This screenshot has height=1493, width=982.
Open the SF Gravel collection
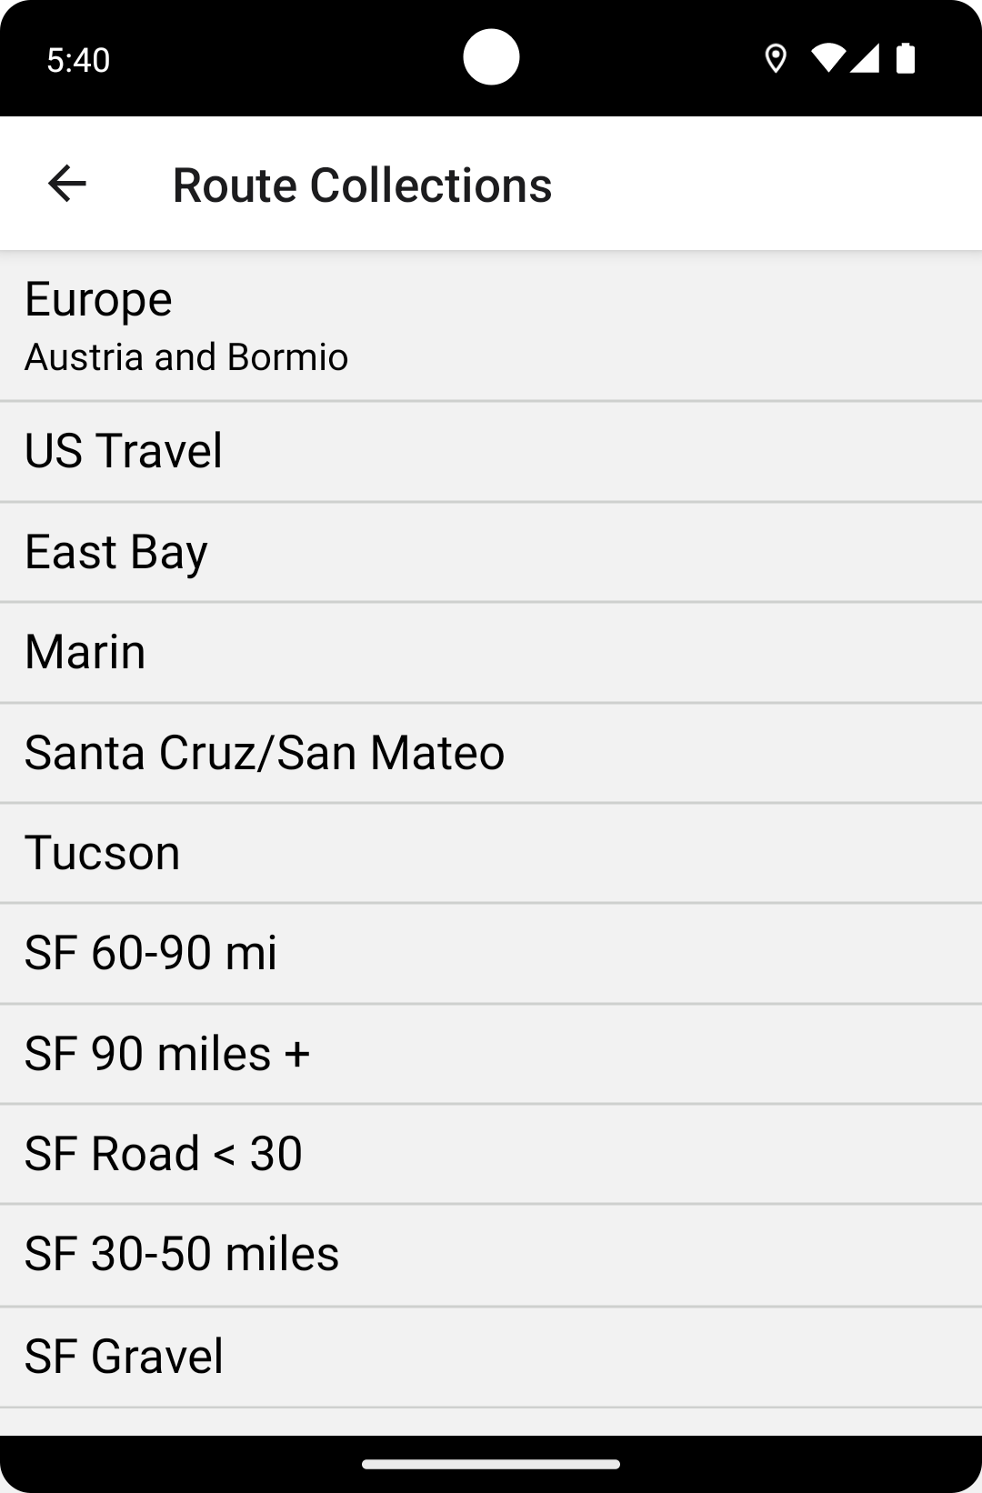(491, 1357)
